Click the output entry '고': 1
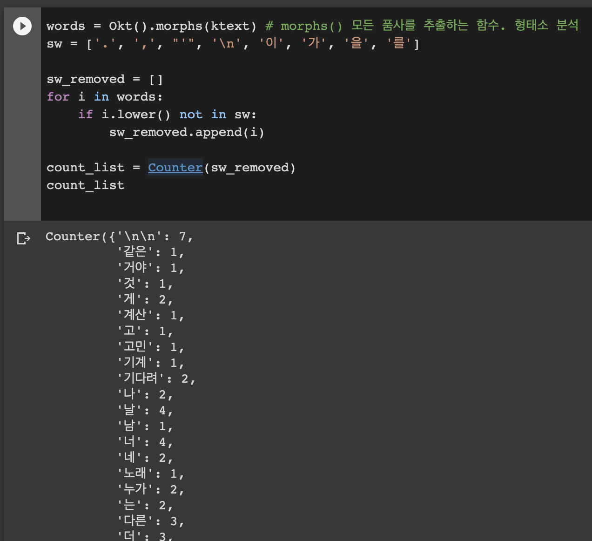Image resolution: width=592 pixels, height=541 pixels. (145, 331)
